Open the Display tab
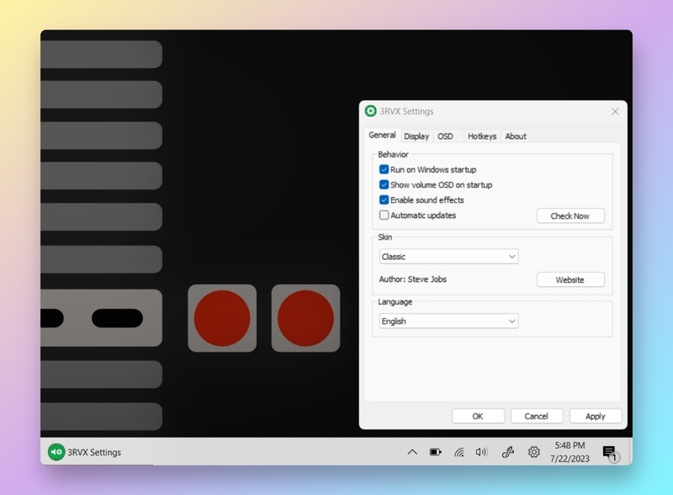Image resolution: width=673 pixels, height=495 pixels. coord(416,136)
